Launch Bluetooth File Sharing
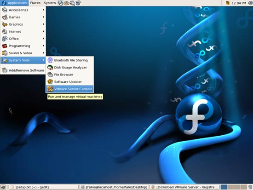 coord(70,60)
